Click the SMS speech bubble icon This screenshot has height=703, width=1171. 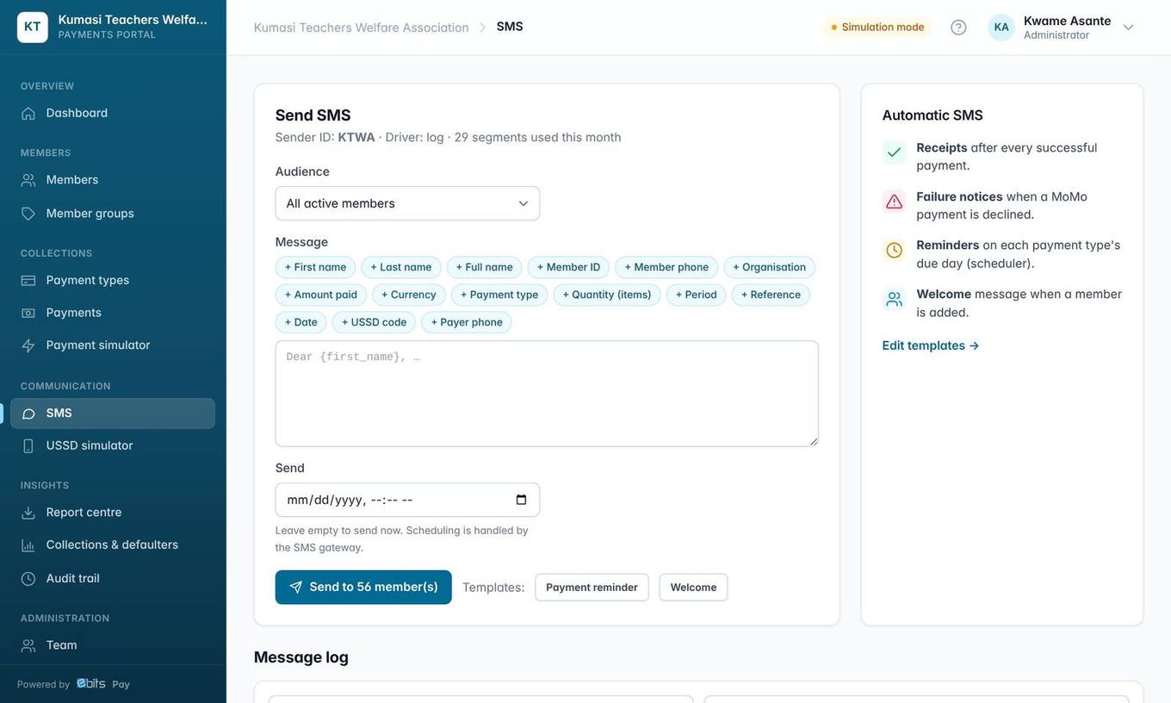28,414
